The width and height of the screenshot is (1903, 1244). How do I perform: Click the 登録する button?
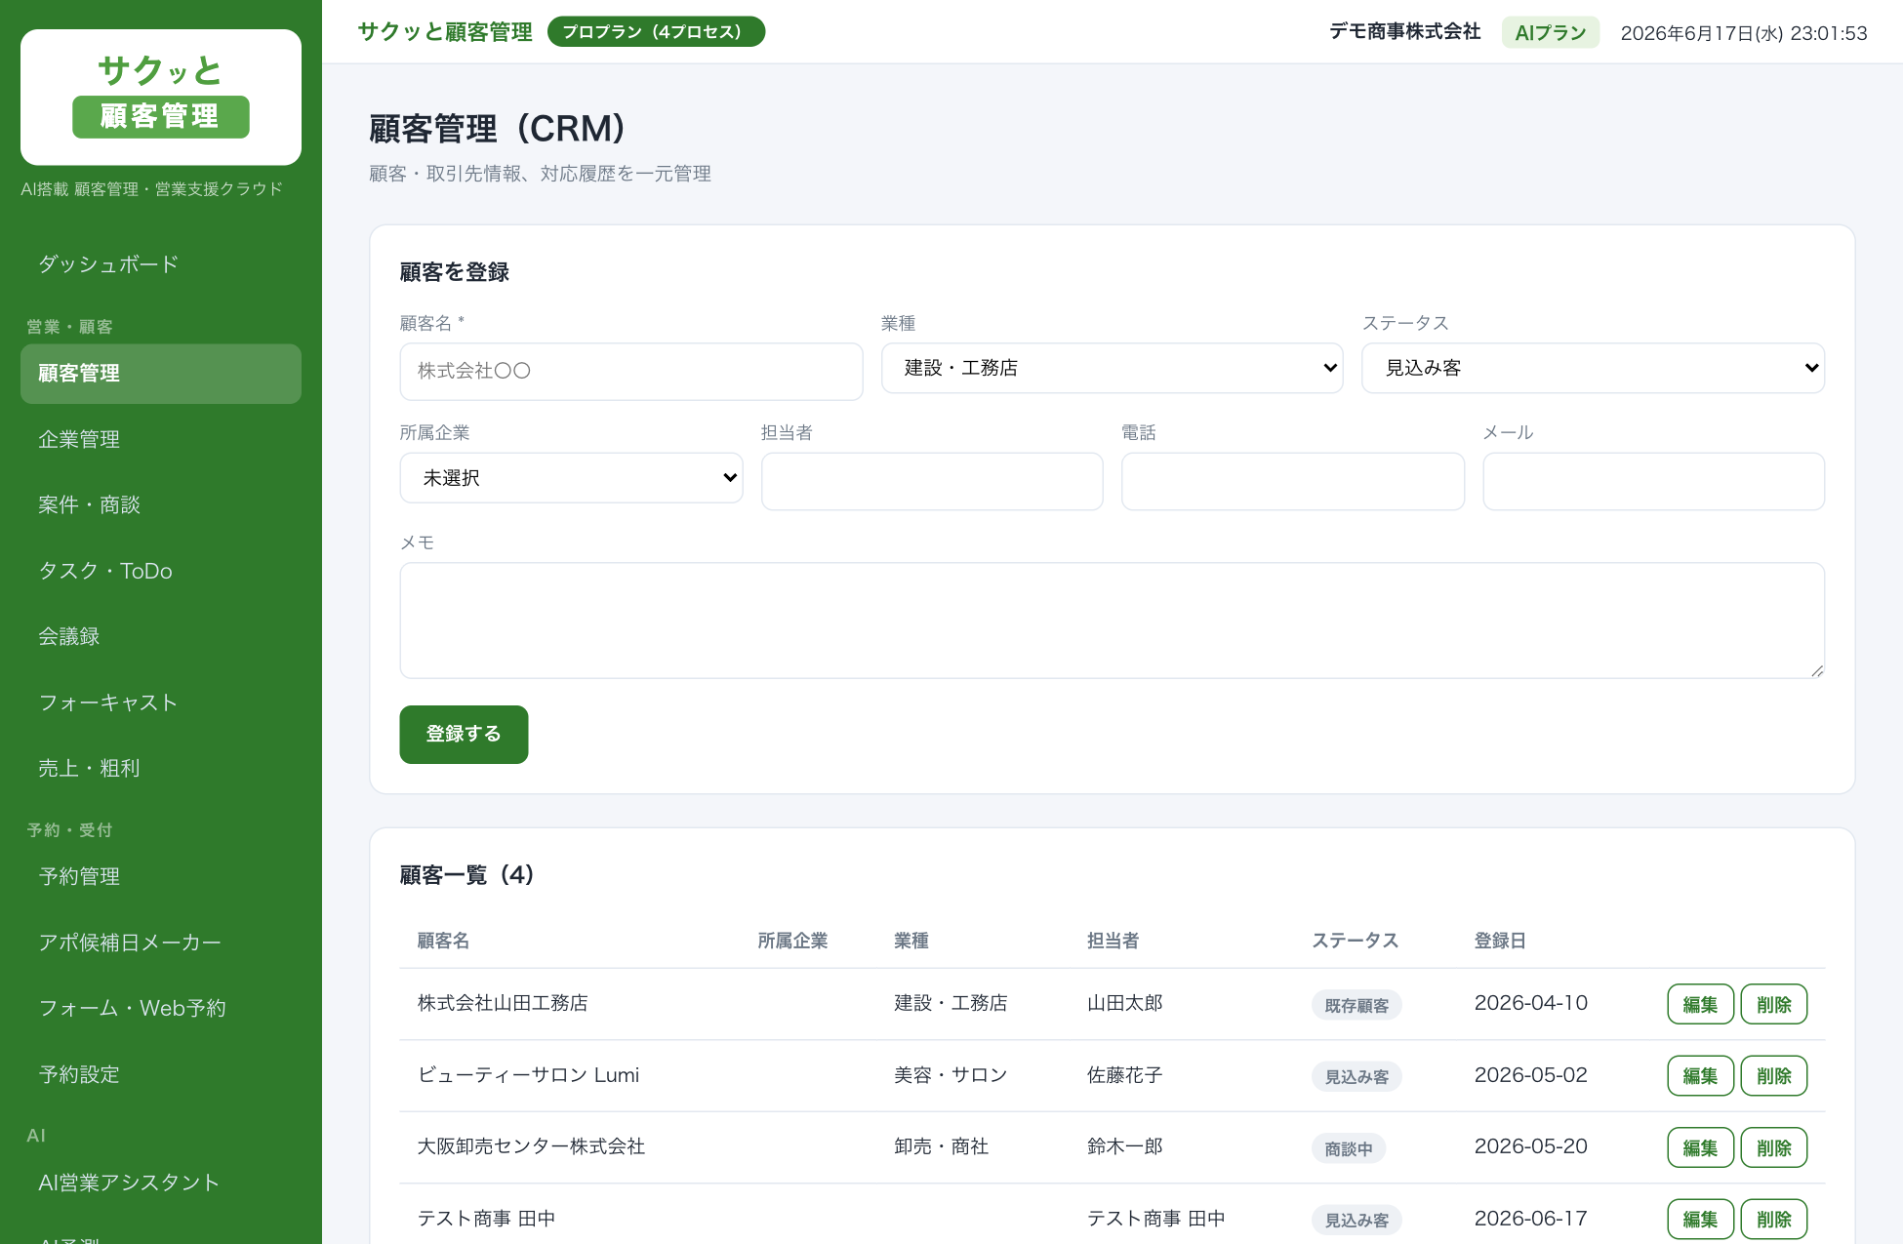tap(464, 735)
